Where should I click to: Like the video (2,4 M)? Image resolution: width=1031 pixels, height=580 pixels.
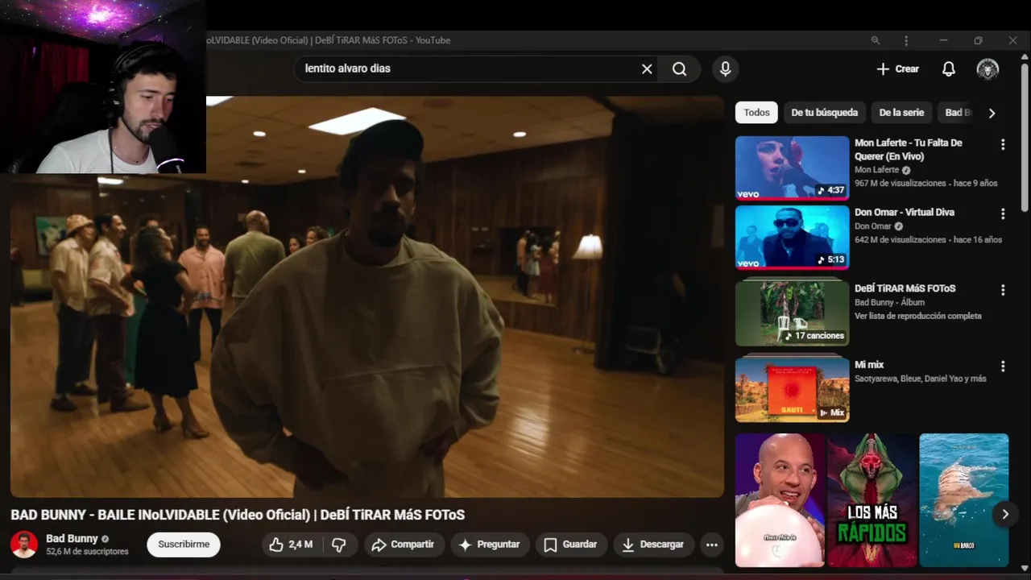(x=291, y=545)
